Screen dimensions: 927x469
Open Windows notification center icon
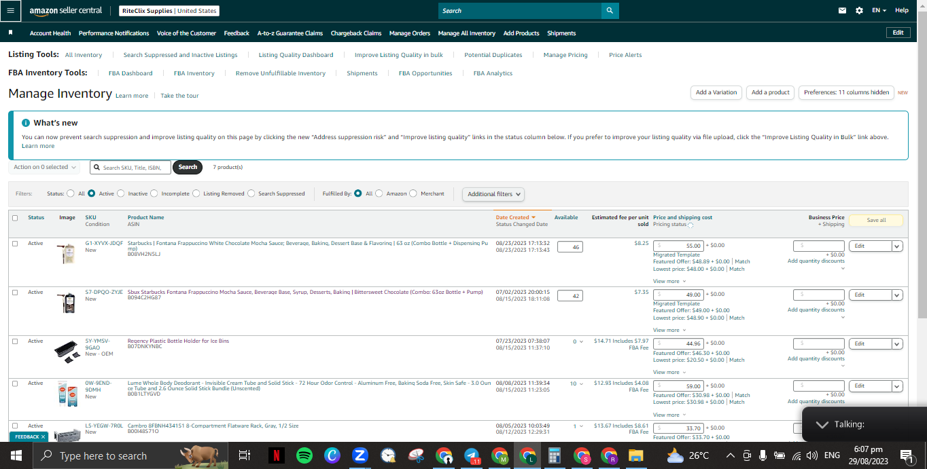[x=906, y=455]
